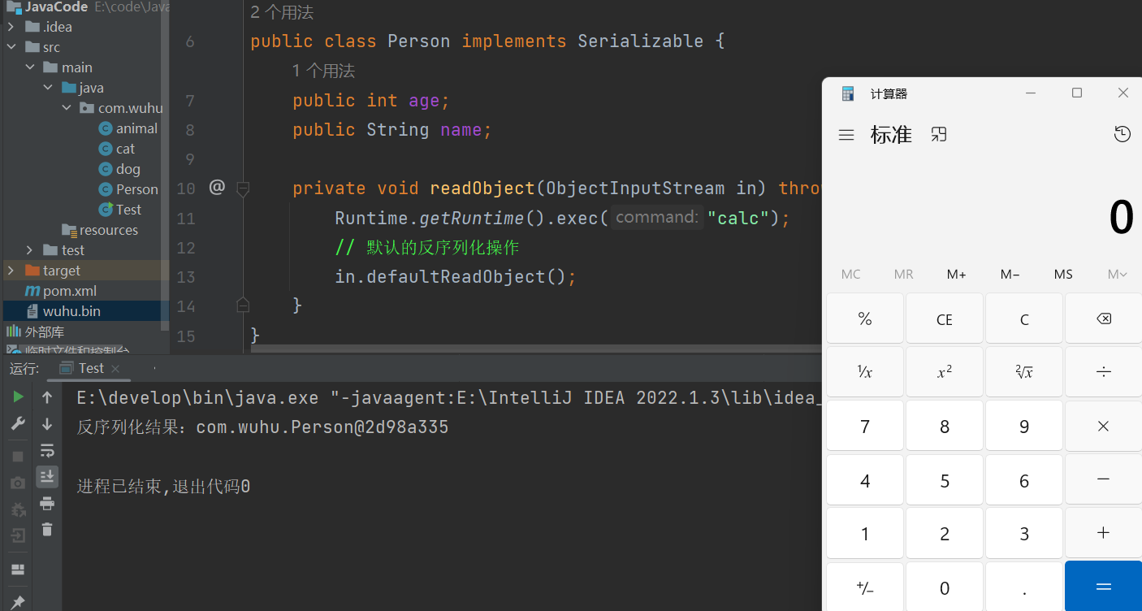
Task: Click the percent key in calculator
Action: (x=865, y=318)
